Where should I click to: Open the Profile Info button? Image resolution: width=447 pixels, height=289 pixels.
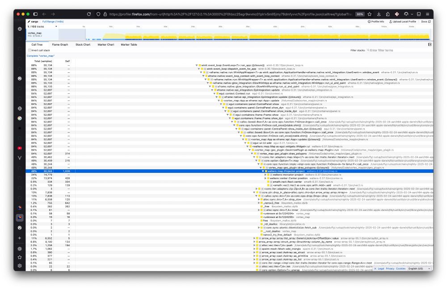click(376, 21)
